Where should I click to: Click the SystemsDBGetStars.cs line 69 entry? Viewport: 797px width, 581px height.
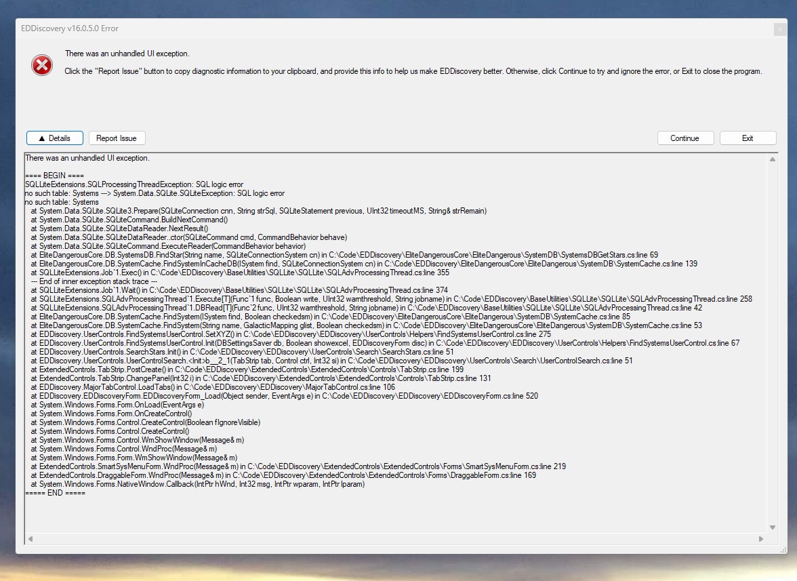[x=344, y=255]
